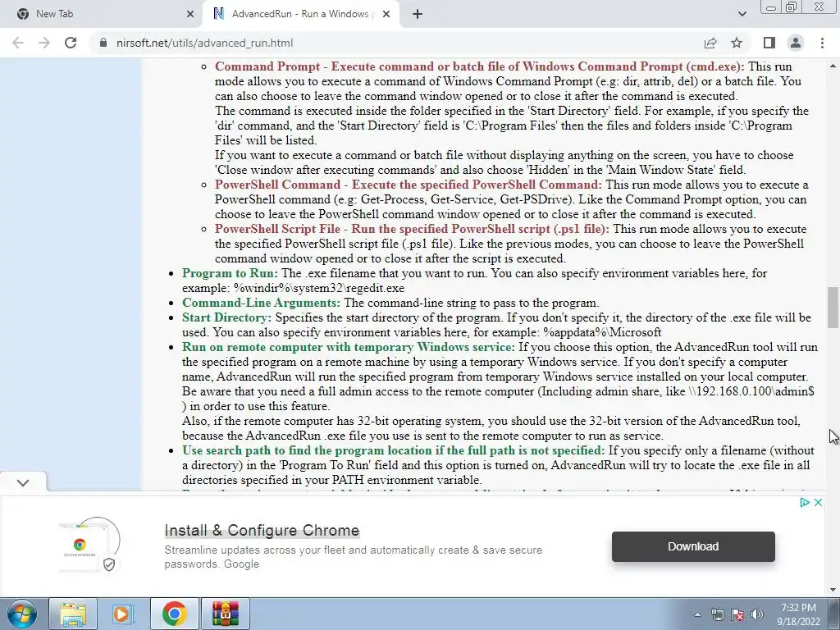Screen dimensions: 840x630
Task: Open the tab search dropdown
Action: (x=742, y=14)
